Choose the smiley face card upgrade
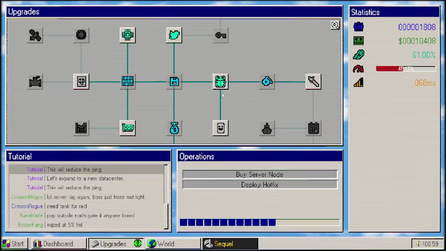This screenshot has width=446, height=251. tap(220, 128)
